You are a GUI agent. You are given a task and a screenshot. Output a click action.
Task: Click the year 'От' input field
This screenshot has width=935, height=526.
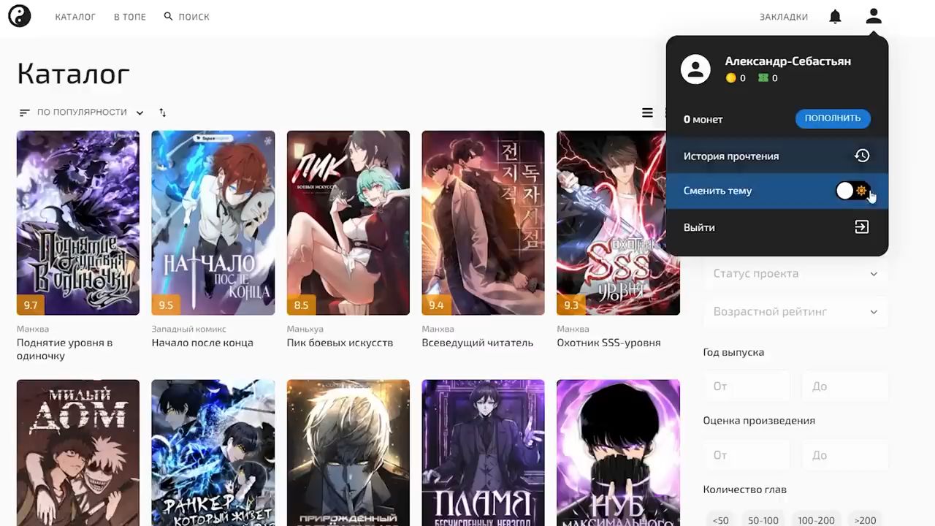[747, 386]
